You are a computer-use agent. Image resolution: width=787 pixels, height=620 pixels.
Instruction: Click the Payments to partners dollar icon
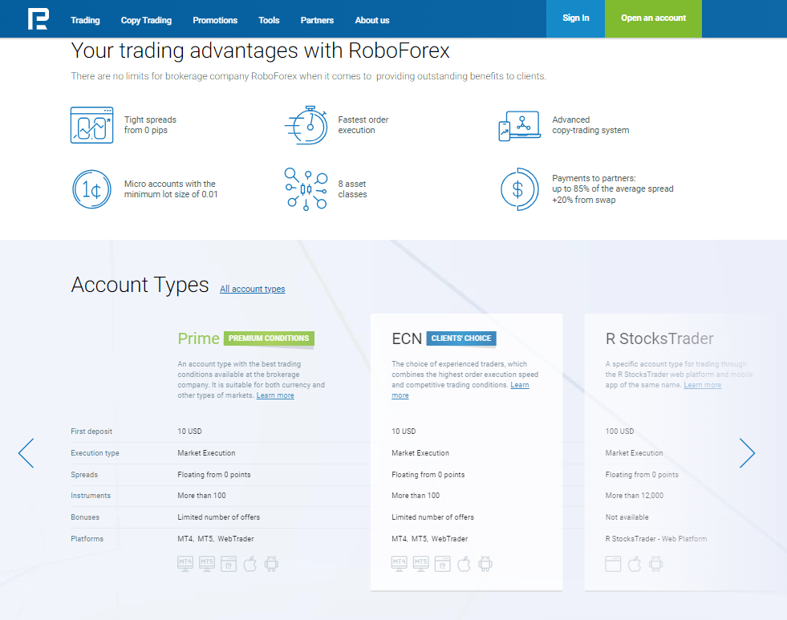[519, 189]
